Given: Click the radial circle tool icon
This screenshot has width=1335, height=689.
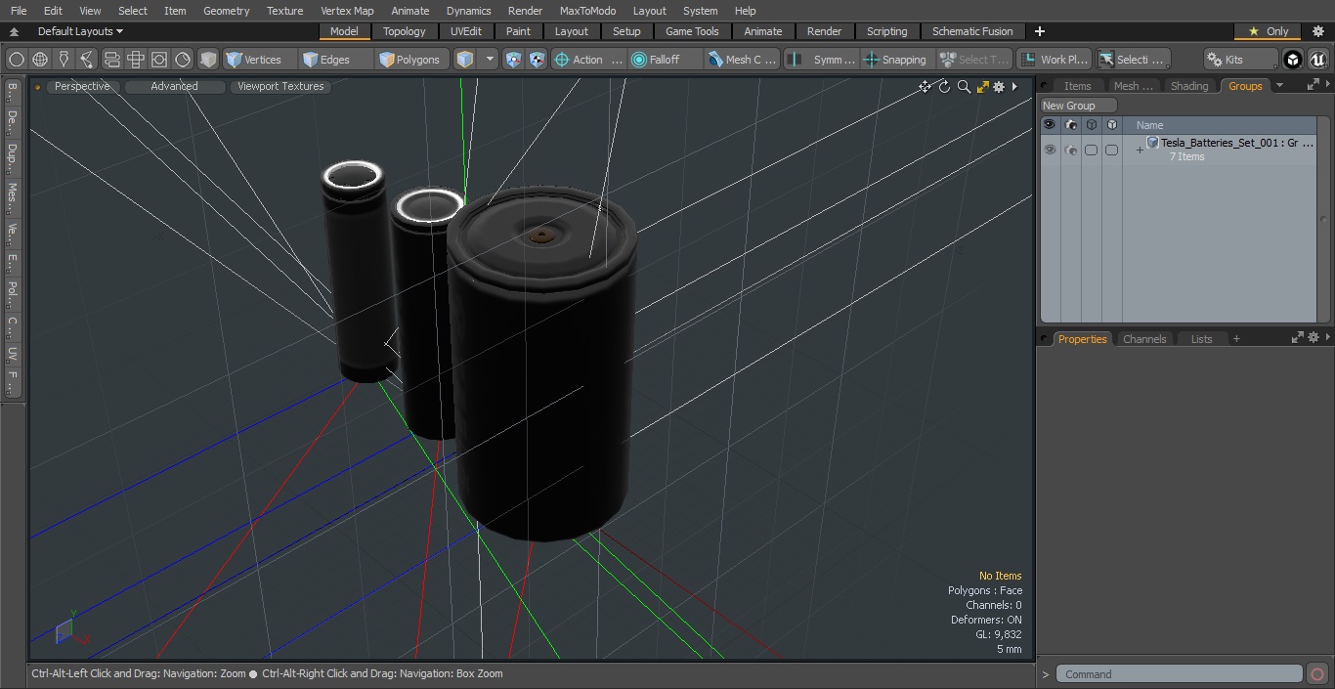Looking at the screenshot, I should tap(183, 60).
